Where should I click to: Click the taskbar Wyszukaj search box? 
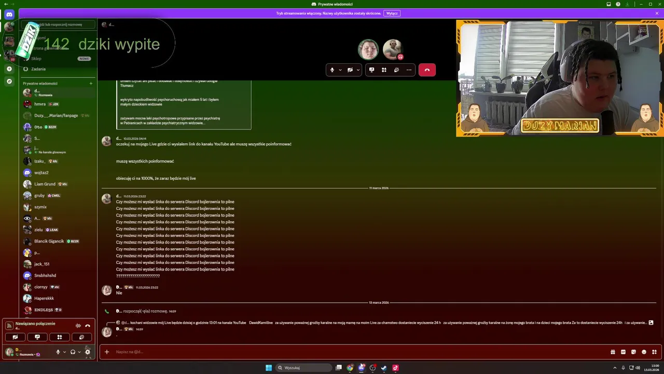(303, 368)
